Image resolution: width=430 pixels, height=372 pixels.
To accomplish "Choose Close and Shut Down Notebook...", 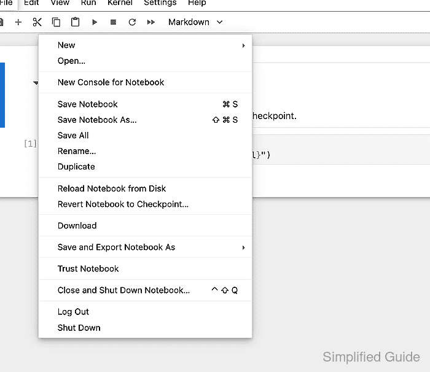I will [145, 290].
